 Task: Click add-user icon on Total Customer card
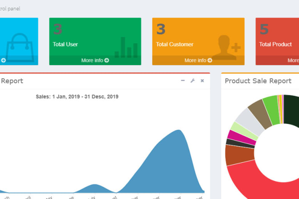226,47
